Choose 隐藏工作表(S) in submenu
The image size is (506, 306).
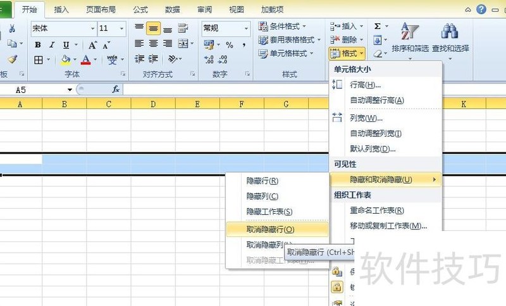tap(278, 212)
